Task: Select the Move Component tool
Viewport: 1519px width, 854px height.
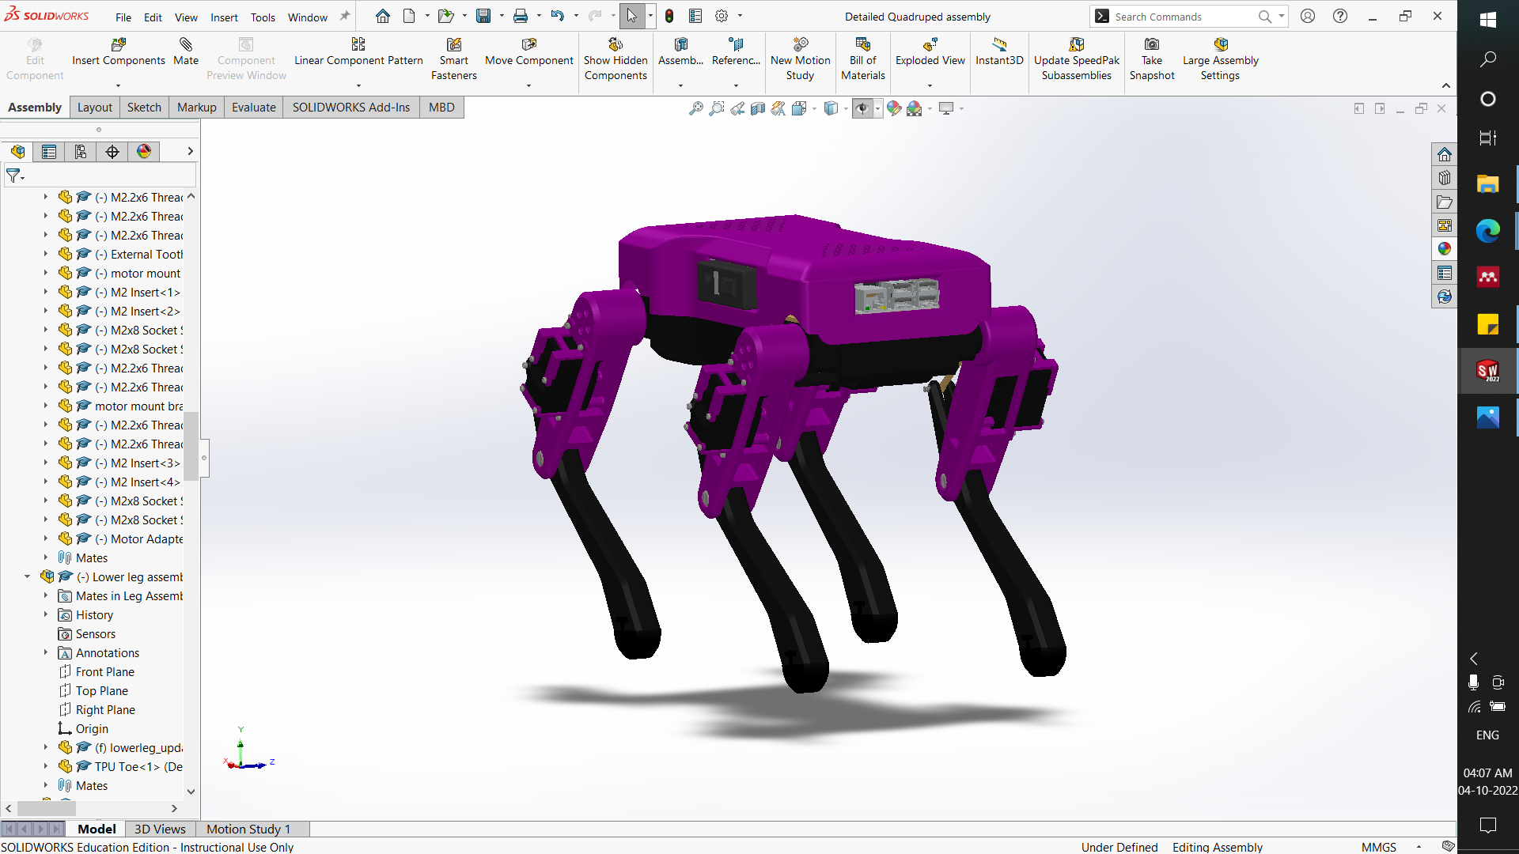Action: coord(528,52)
